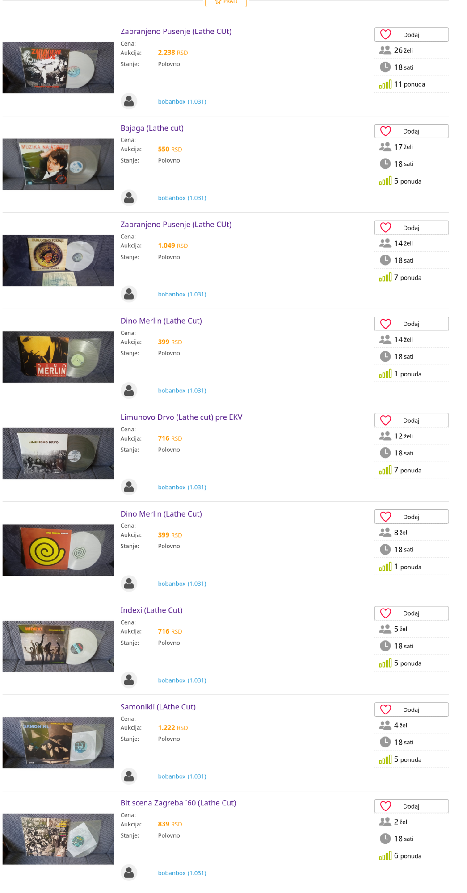This screenshot has height=893, width=467.
Task: Click the Samonikli record thumbnail
Action: [59, 743]
